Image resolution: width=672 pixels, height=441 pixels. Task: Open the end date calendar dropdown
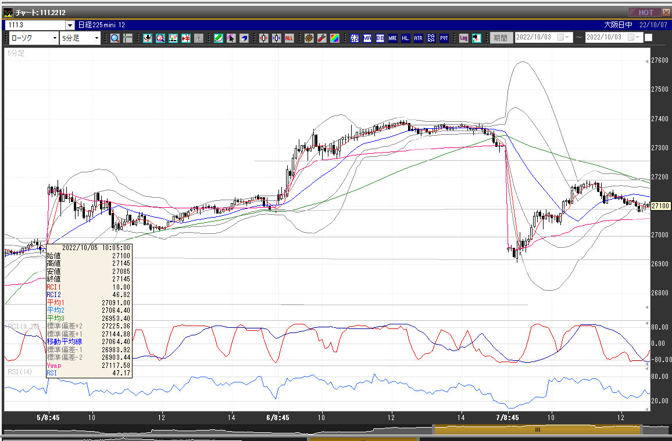click(x=634, y=38)
